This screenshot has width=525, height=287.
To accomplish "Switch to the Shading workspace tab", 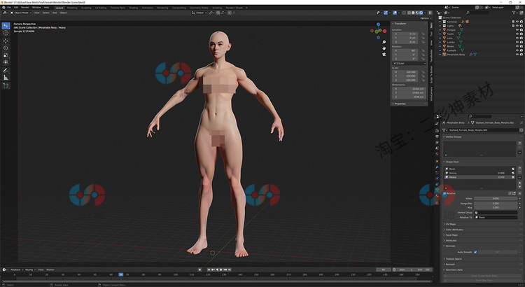I will click(x=133, y=8).
